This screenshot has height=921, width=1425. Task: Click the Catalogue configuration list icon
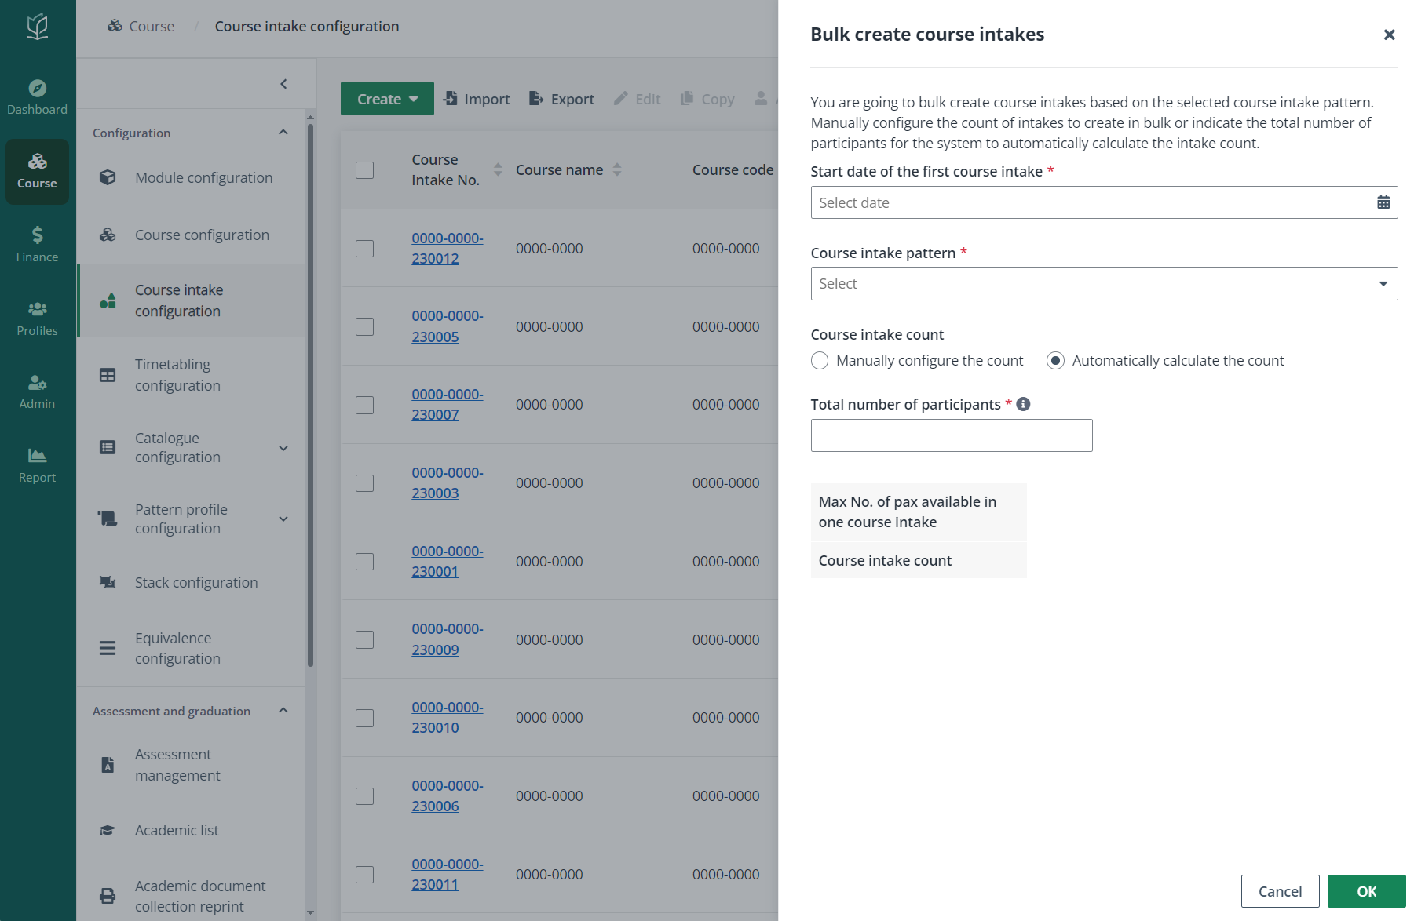pos(108,447)
